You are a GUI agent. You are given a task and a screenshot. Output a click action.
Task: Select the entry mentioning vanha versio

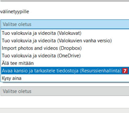[x=65, y=41]
